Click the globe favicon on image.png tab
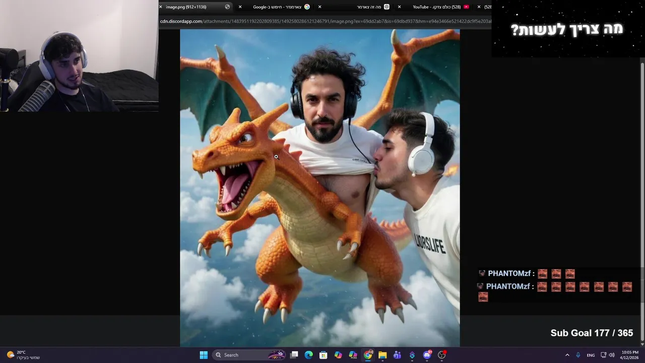645x363 pixels. tap(227, 7)
